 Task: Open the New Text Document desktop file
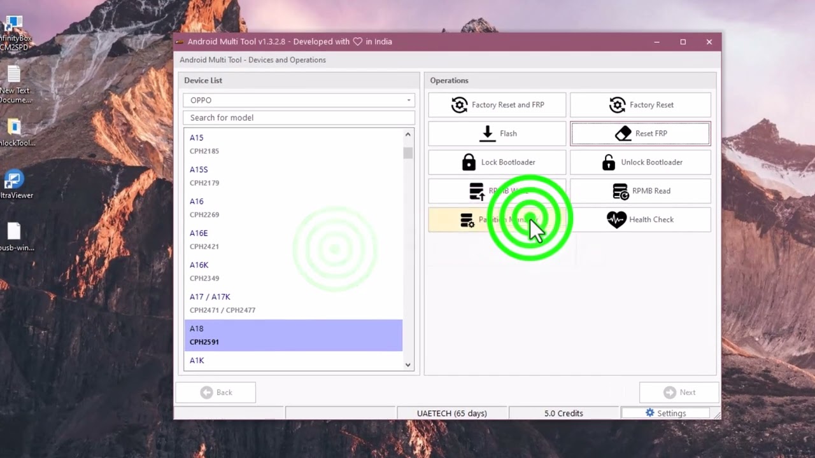(x=14, y=85)
